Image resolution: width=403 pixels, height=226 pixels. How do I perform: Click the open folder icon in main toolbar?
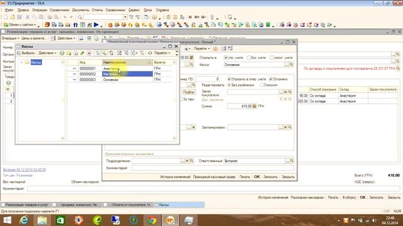[x=13, y=17]
